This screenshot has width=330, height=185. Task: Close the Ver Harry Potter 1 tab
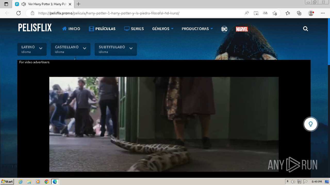[x=70, y=4]
